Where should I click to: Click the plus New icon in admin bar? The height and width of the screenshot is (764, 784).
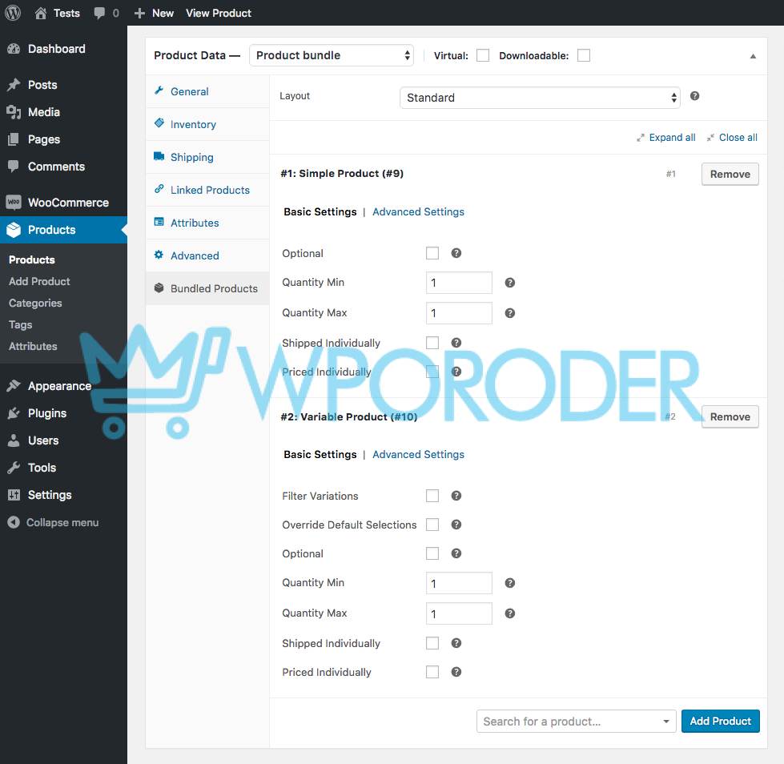coord(139,14)
